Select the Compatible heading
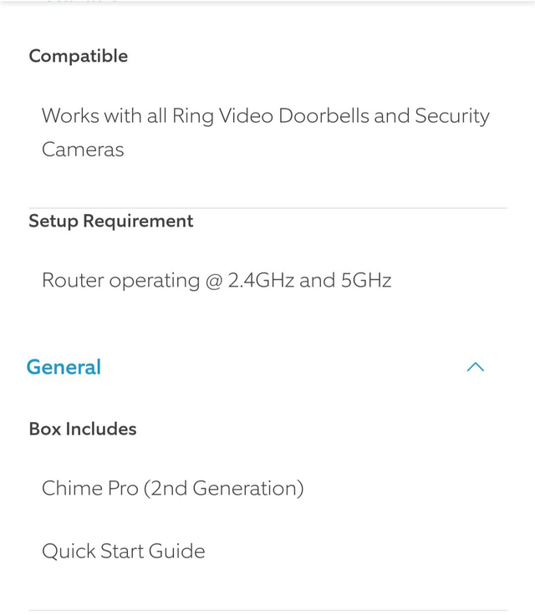The height and width of the screenshot is (615, 535). tap(79, 56)
